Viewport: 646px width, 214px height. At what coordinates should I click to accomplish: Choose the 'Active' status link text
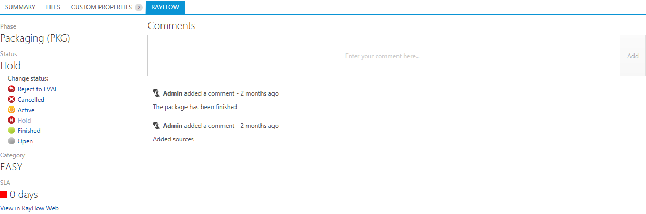pos(26,110)
